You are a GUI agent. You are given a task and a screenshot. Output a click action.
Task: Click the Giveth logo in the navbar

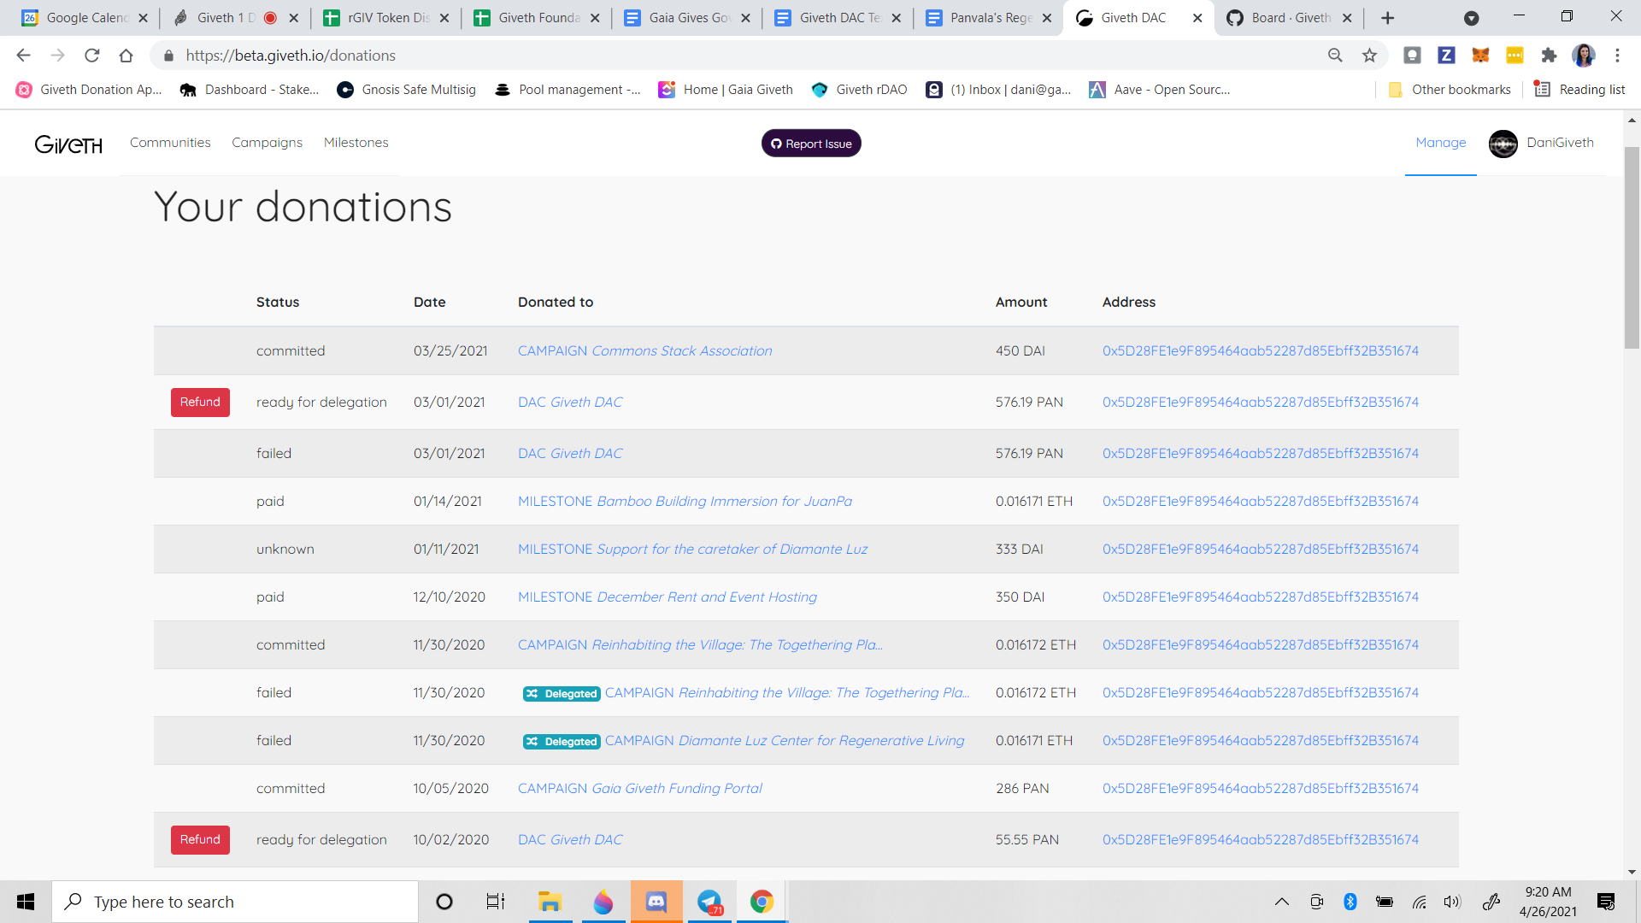(x=68, y=144)
